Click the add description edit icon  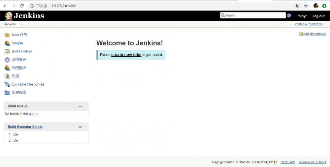coord(301,34)
